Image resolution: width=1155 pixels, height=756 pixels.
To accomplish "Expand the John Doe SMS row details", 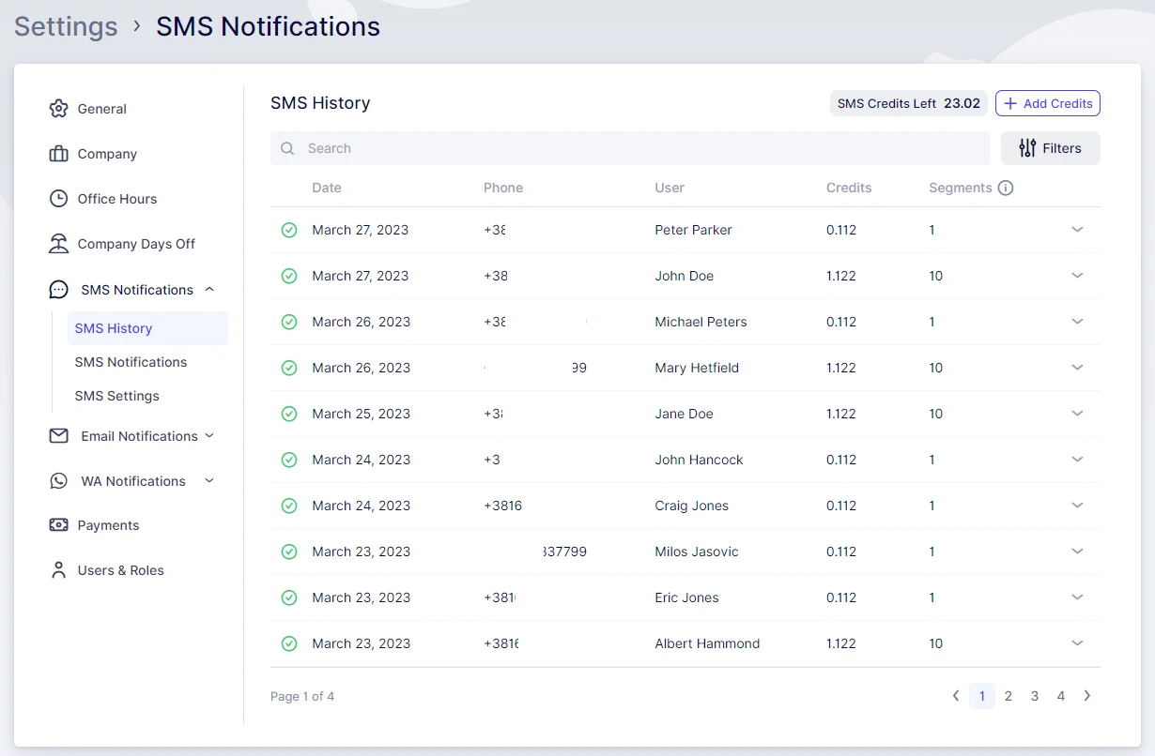I will coord(1077,276).
